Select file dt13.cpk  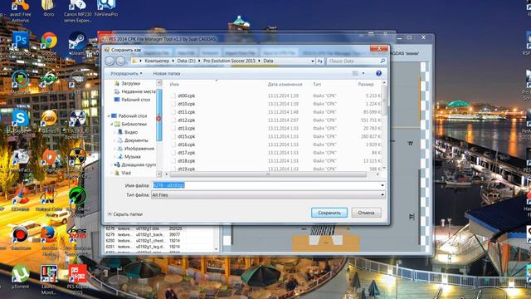186,129
